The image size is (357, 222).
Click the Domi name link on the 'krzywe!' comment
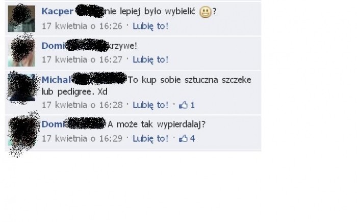[54, 46]
